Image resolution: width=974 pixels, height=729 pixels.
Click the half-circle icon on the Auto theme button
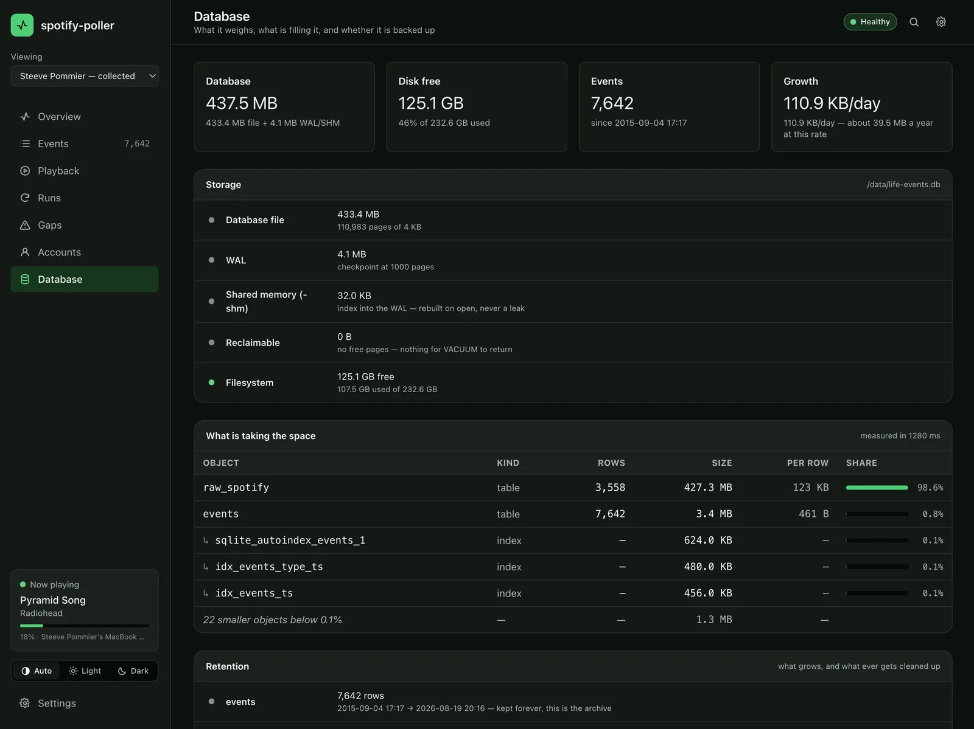point(26,671)
